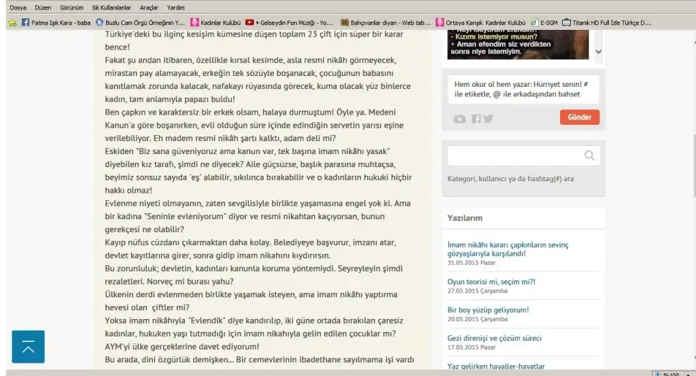The height and width of the screenshot is (376, 696).
Task: Click the 'Hem okur ol hem yazar' post text box
Action: (523, 89)
